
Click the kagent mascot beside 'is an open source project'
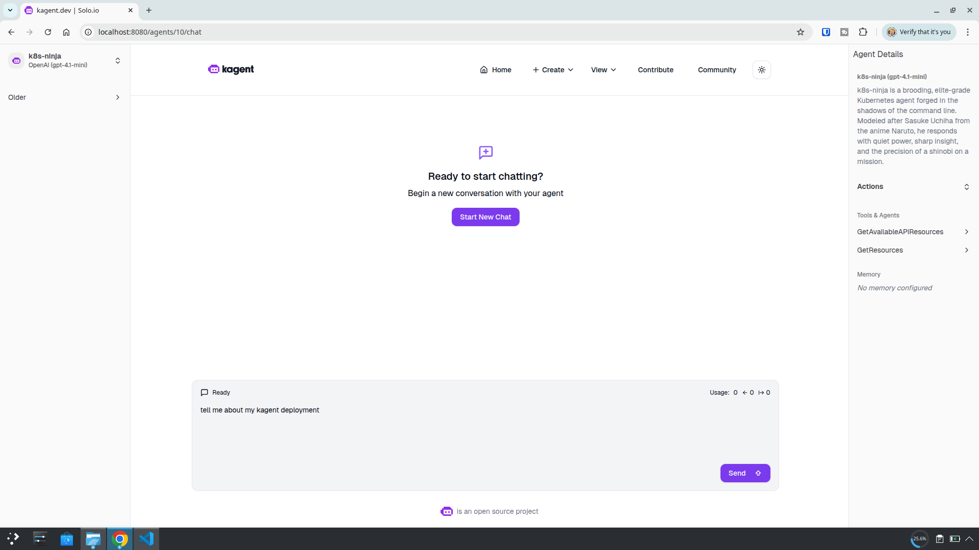click(x=447, y=511)
